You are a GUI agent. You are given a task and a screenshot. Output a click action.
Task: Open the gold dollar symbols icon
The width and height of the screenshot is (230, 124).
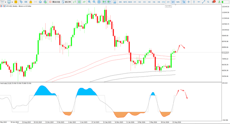(16, 2)
